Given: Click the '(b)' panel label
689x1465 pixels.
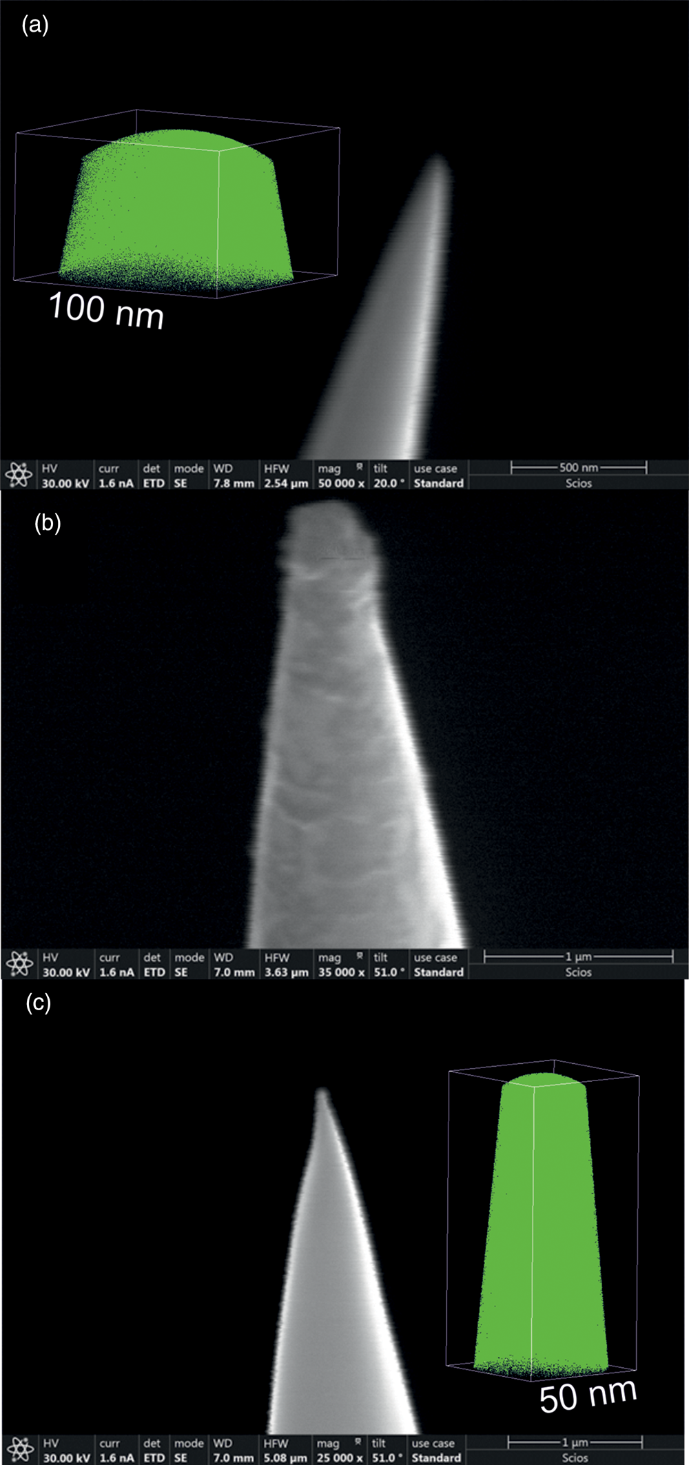Looking at the screenshot, I should [x=48, y=523].
